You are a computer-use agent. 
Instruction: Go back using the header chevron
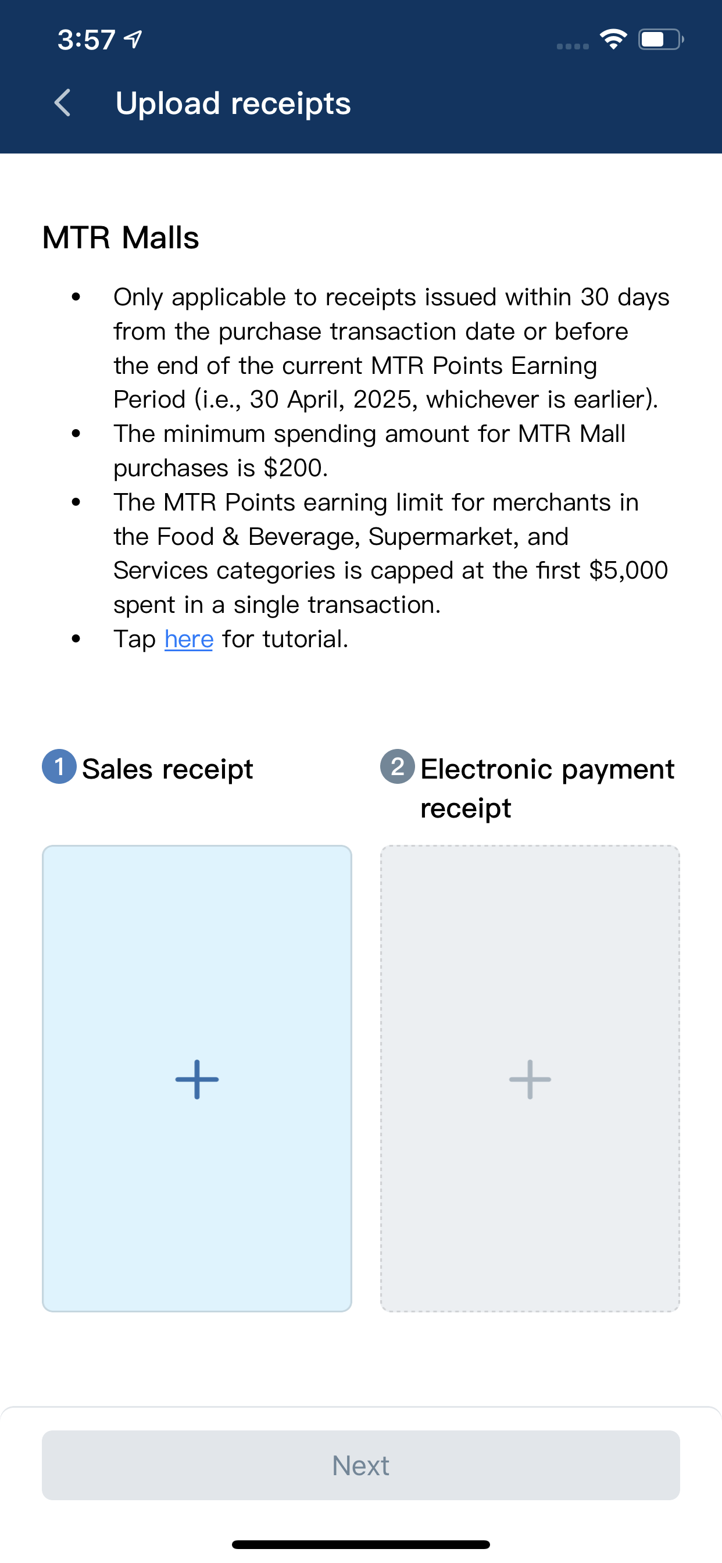point(63,102)
